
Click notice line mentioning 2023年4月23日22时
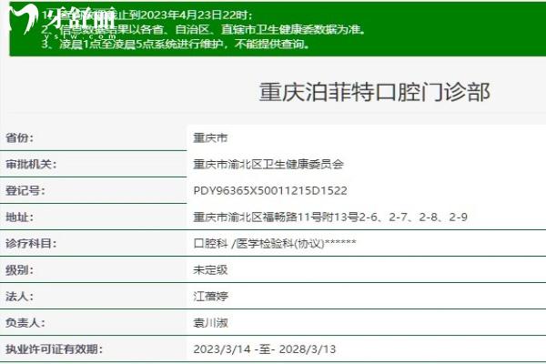147,15
